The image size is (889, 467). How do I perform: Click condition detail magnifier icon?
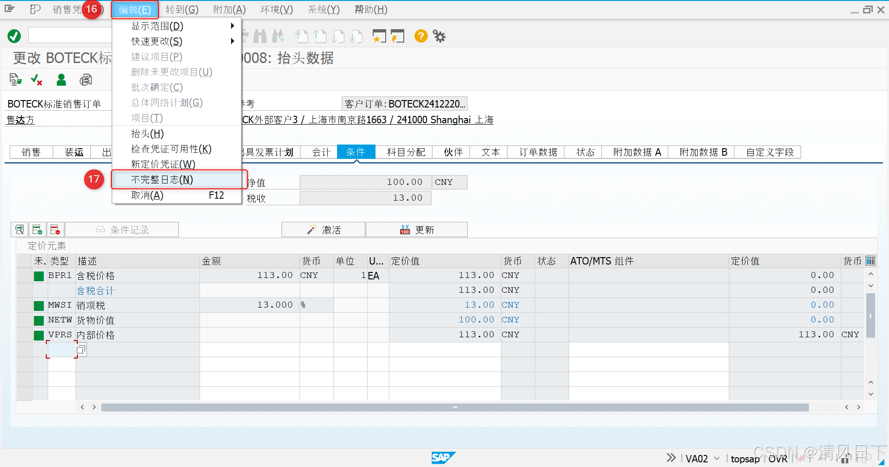click(x=19, y=229)
